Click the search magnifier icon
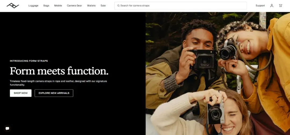The height and width of the screenshot is (135, 290). pos(118,6)
